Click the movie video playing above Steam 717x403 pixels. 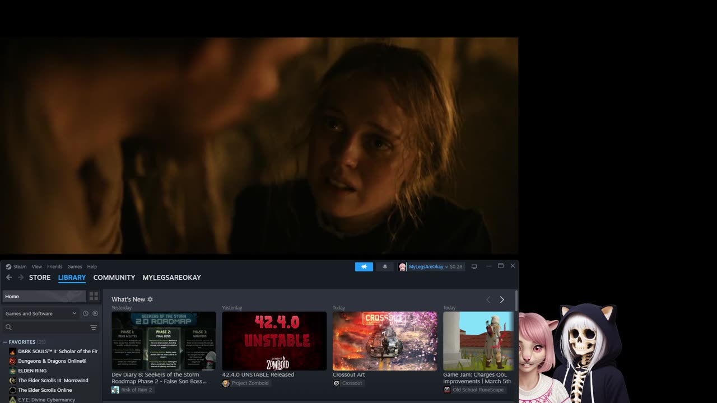(259, 146)
